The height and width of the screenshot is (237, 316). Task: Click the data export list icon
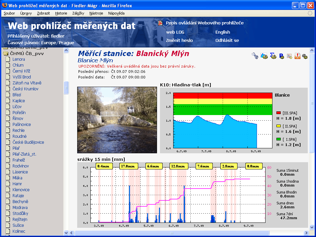tap(290, 56)
